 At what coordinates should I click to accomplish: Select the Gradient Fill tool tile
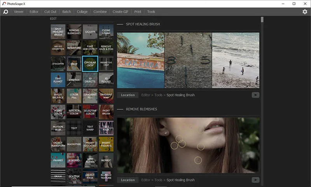(x=90, y=95)
